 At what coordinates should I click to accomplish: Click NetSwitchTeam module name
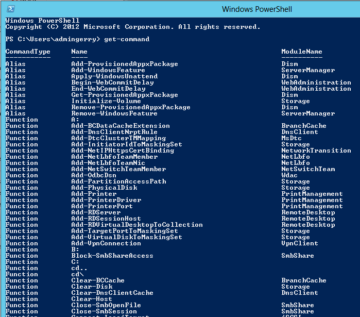[x=308, y=169]
